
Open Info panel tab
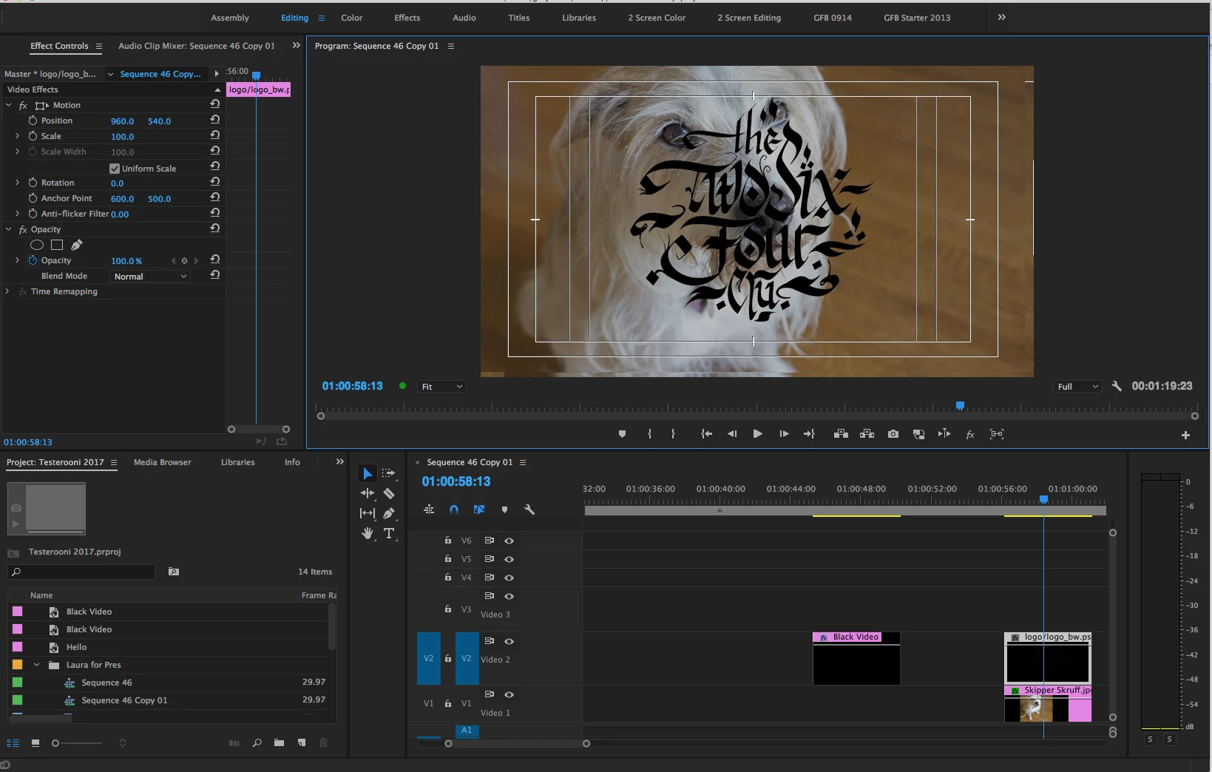292,462
